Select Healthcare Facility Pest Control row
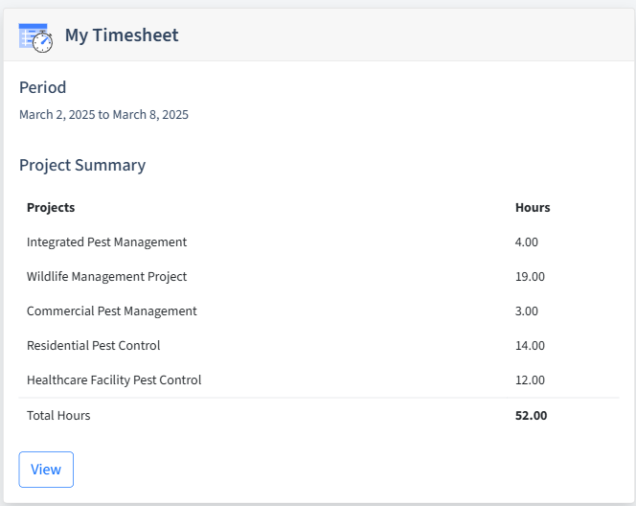The height and width of the screenshot is (506, 636). tap(319, 380)
